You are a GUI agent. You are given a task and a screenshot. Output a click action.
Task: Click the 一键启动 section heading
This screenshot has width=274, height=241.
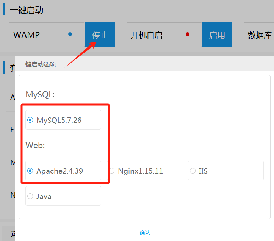pos(27,10)
